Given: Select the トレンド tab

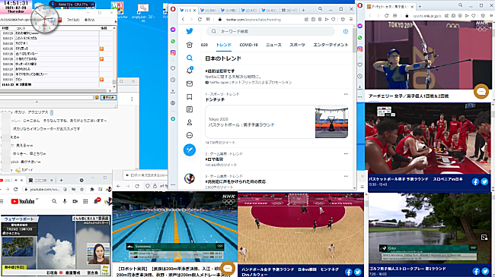Looking at the screenshot, I should (224, 45).
